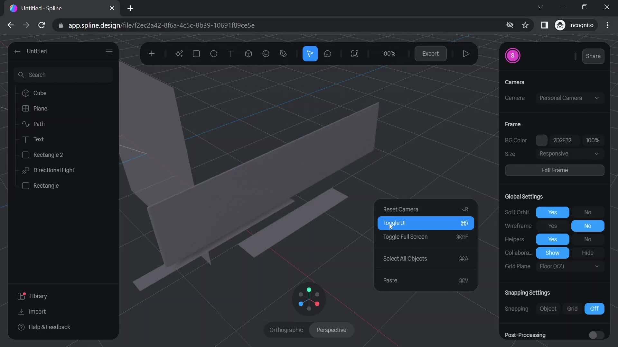
Task: Click the Share button
Action: tap(593, 56)
